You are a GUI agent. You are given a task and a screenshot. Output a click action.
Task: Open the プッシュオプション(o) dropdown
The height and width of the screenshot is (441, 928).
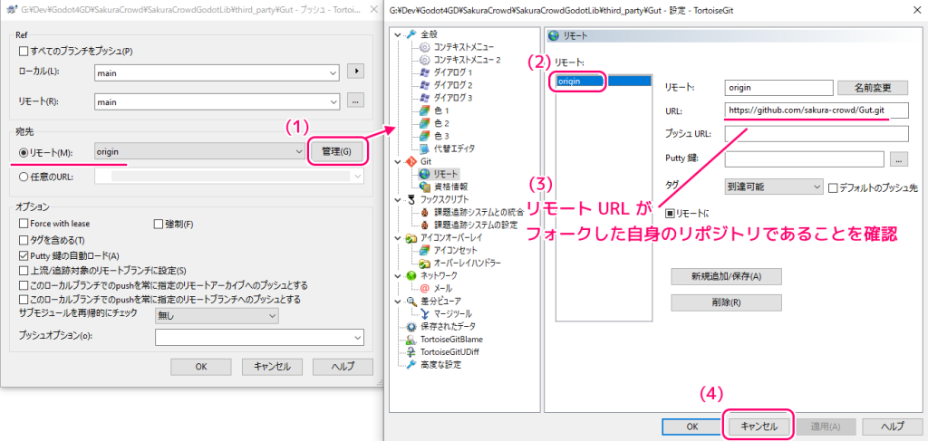(x=357, y=337)
